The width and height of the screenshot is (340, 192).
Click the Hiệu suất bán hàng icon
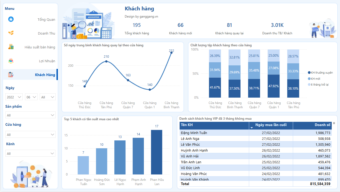(11, 47)
